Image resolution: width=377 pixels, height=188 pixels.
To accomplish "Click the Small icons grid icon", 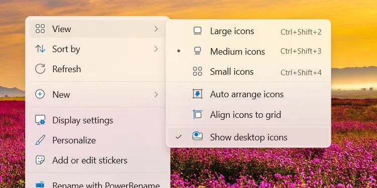I will 198,72.
